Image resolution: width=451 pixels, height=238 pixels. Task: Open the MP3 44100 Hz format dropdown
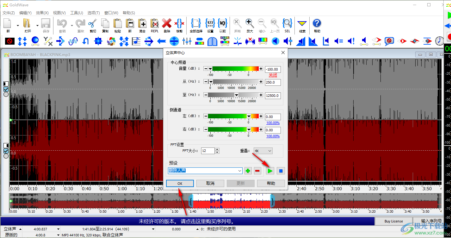pos(59,235)
